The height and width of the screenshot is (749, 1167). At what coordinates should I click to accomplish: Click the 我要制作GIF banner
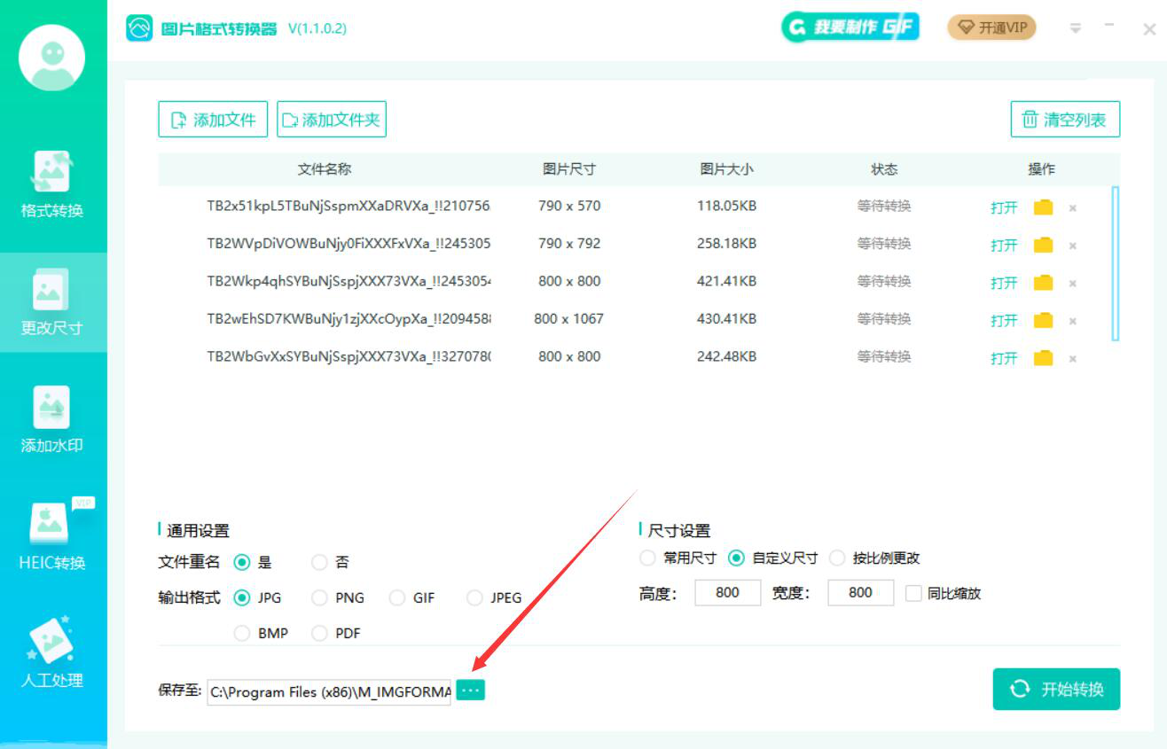[850, 27]
